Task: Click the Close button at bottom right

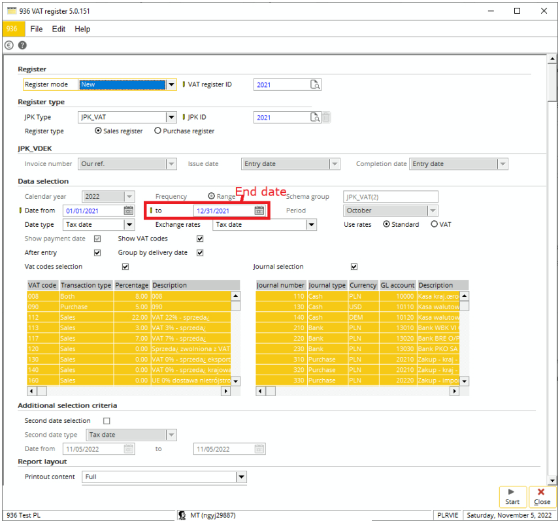Action: (x=542, y=496)
